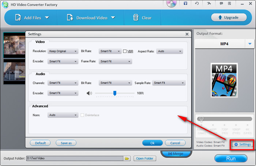Click the Output Folder path field

[75, 158]
